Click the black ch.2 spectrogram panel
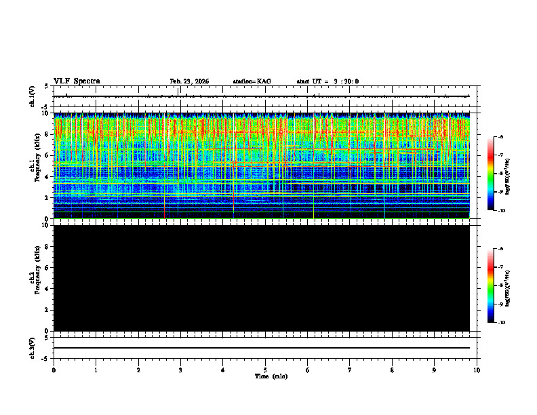The image size is (537, 415). coord(262,278)
